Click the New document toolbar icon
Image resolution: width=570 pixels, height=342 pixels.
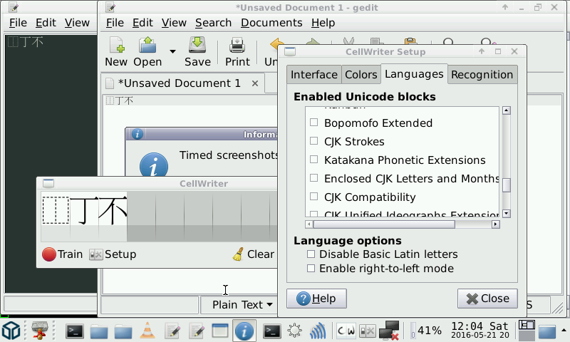click(115, 51)
